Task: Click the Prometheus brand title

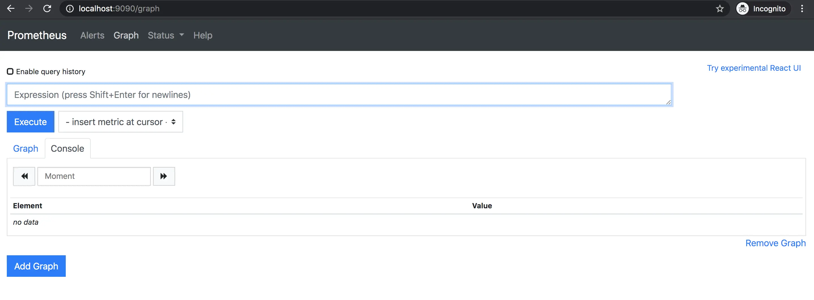Action: [37, 35]
